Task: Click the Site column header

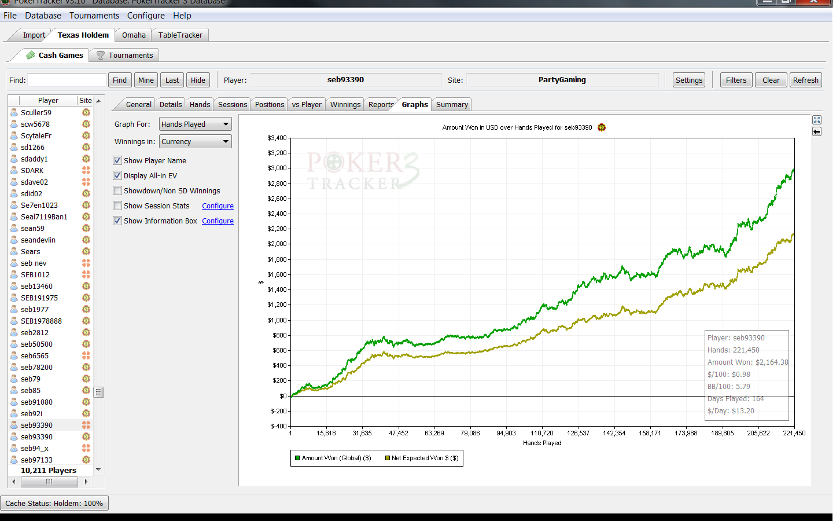Action: coord(86,100)
